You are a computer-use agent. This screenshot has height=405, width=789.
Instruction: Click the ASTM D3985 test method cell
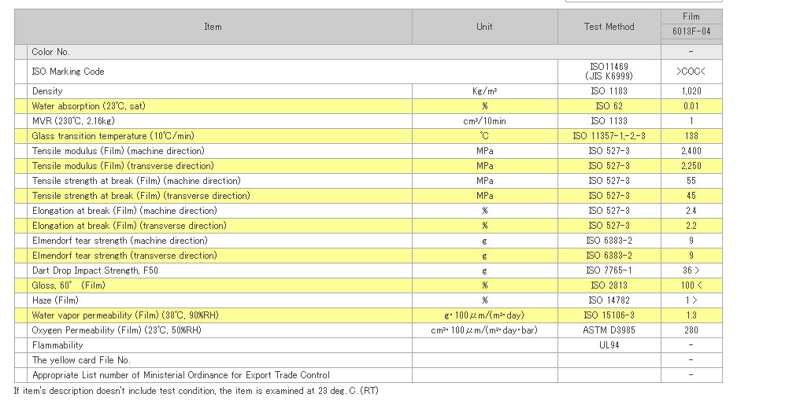609,330
